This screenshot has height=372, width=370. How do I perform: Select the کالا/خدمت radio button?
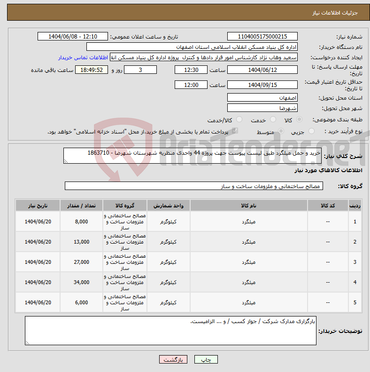coord(239,119)
